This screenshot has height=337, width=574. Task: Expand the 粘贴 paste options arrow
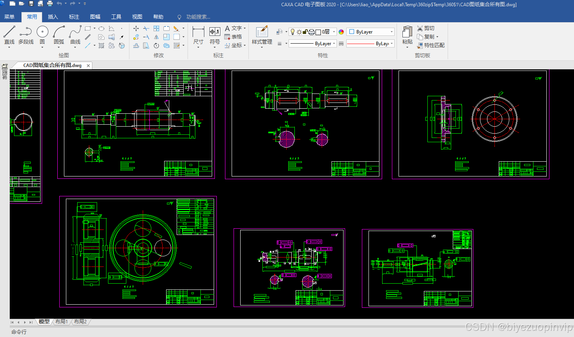(407, 47)
